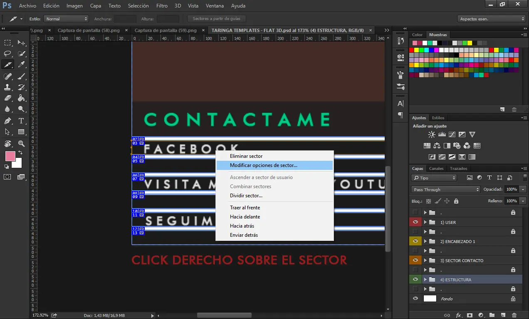This screenshot has height=319, width=529.
Task: Open the Capa menu
Action: coord(96,6)
